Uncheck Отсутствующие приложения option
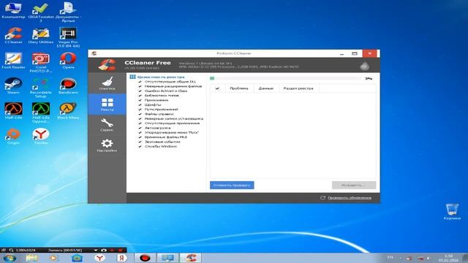This screenshot has width=468, height=263. [140, 123]
